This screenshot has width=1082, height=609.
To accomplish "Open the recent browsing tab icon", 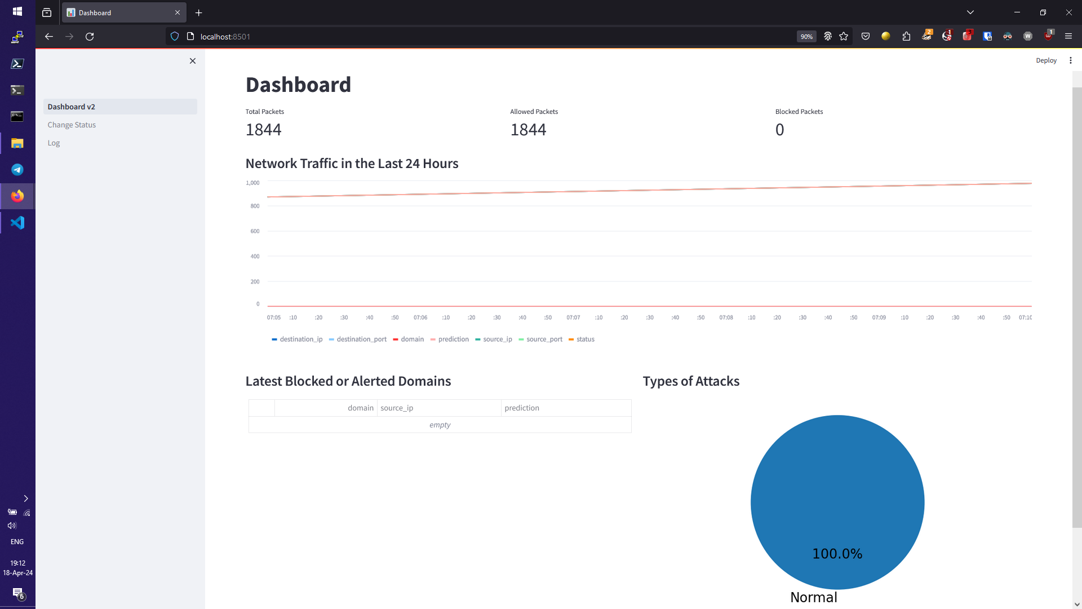I will pos(47,12).
